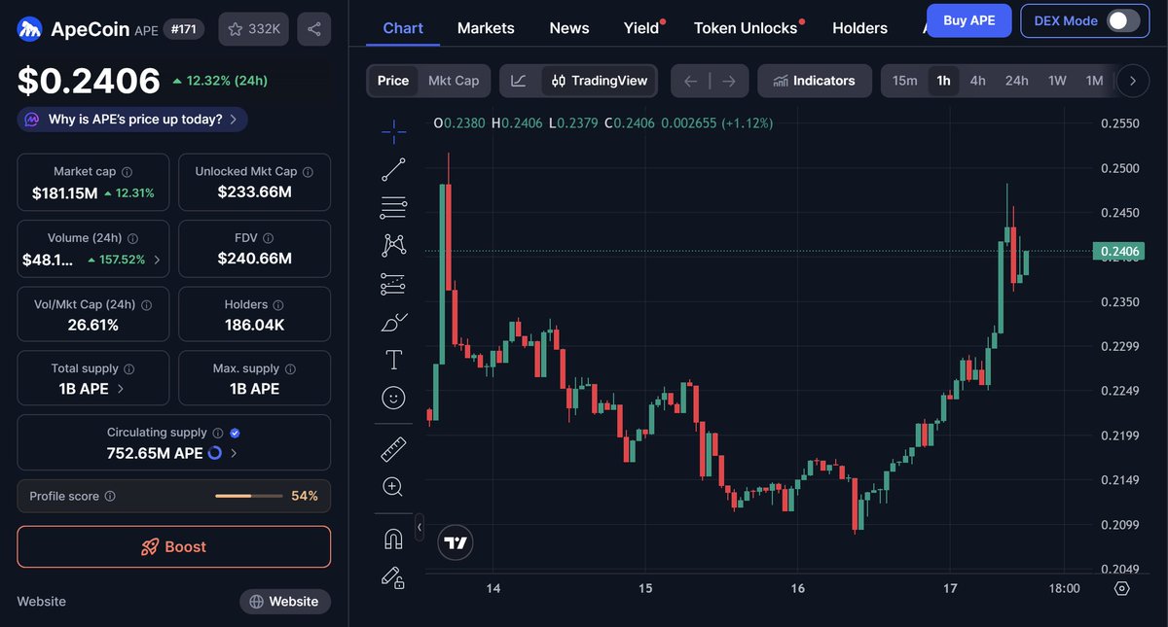
Task: Switch to simple line chart view
Action: pos(519,81)
